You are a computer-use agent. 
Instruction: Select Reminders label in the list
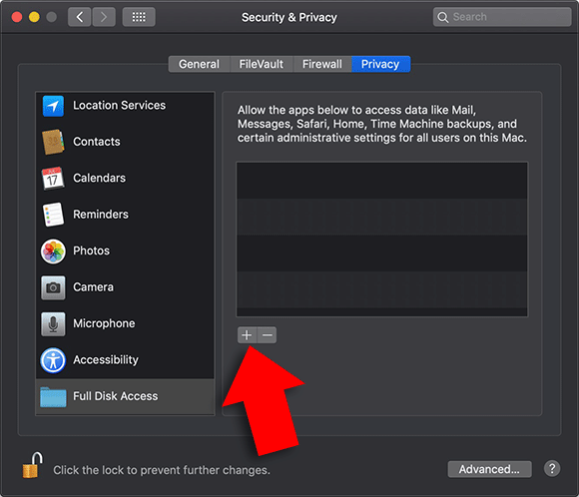pyautogui.click(x=101, y=215)
